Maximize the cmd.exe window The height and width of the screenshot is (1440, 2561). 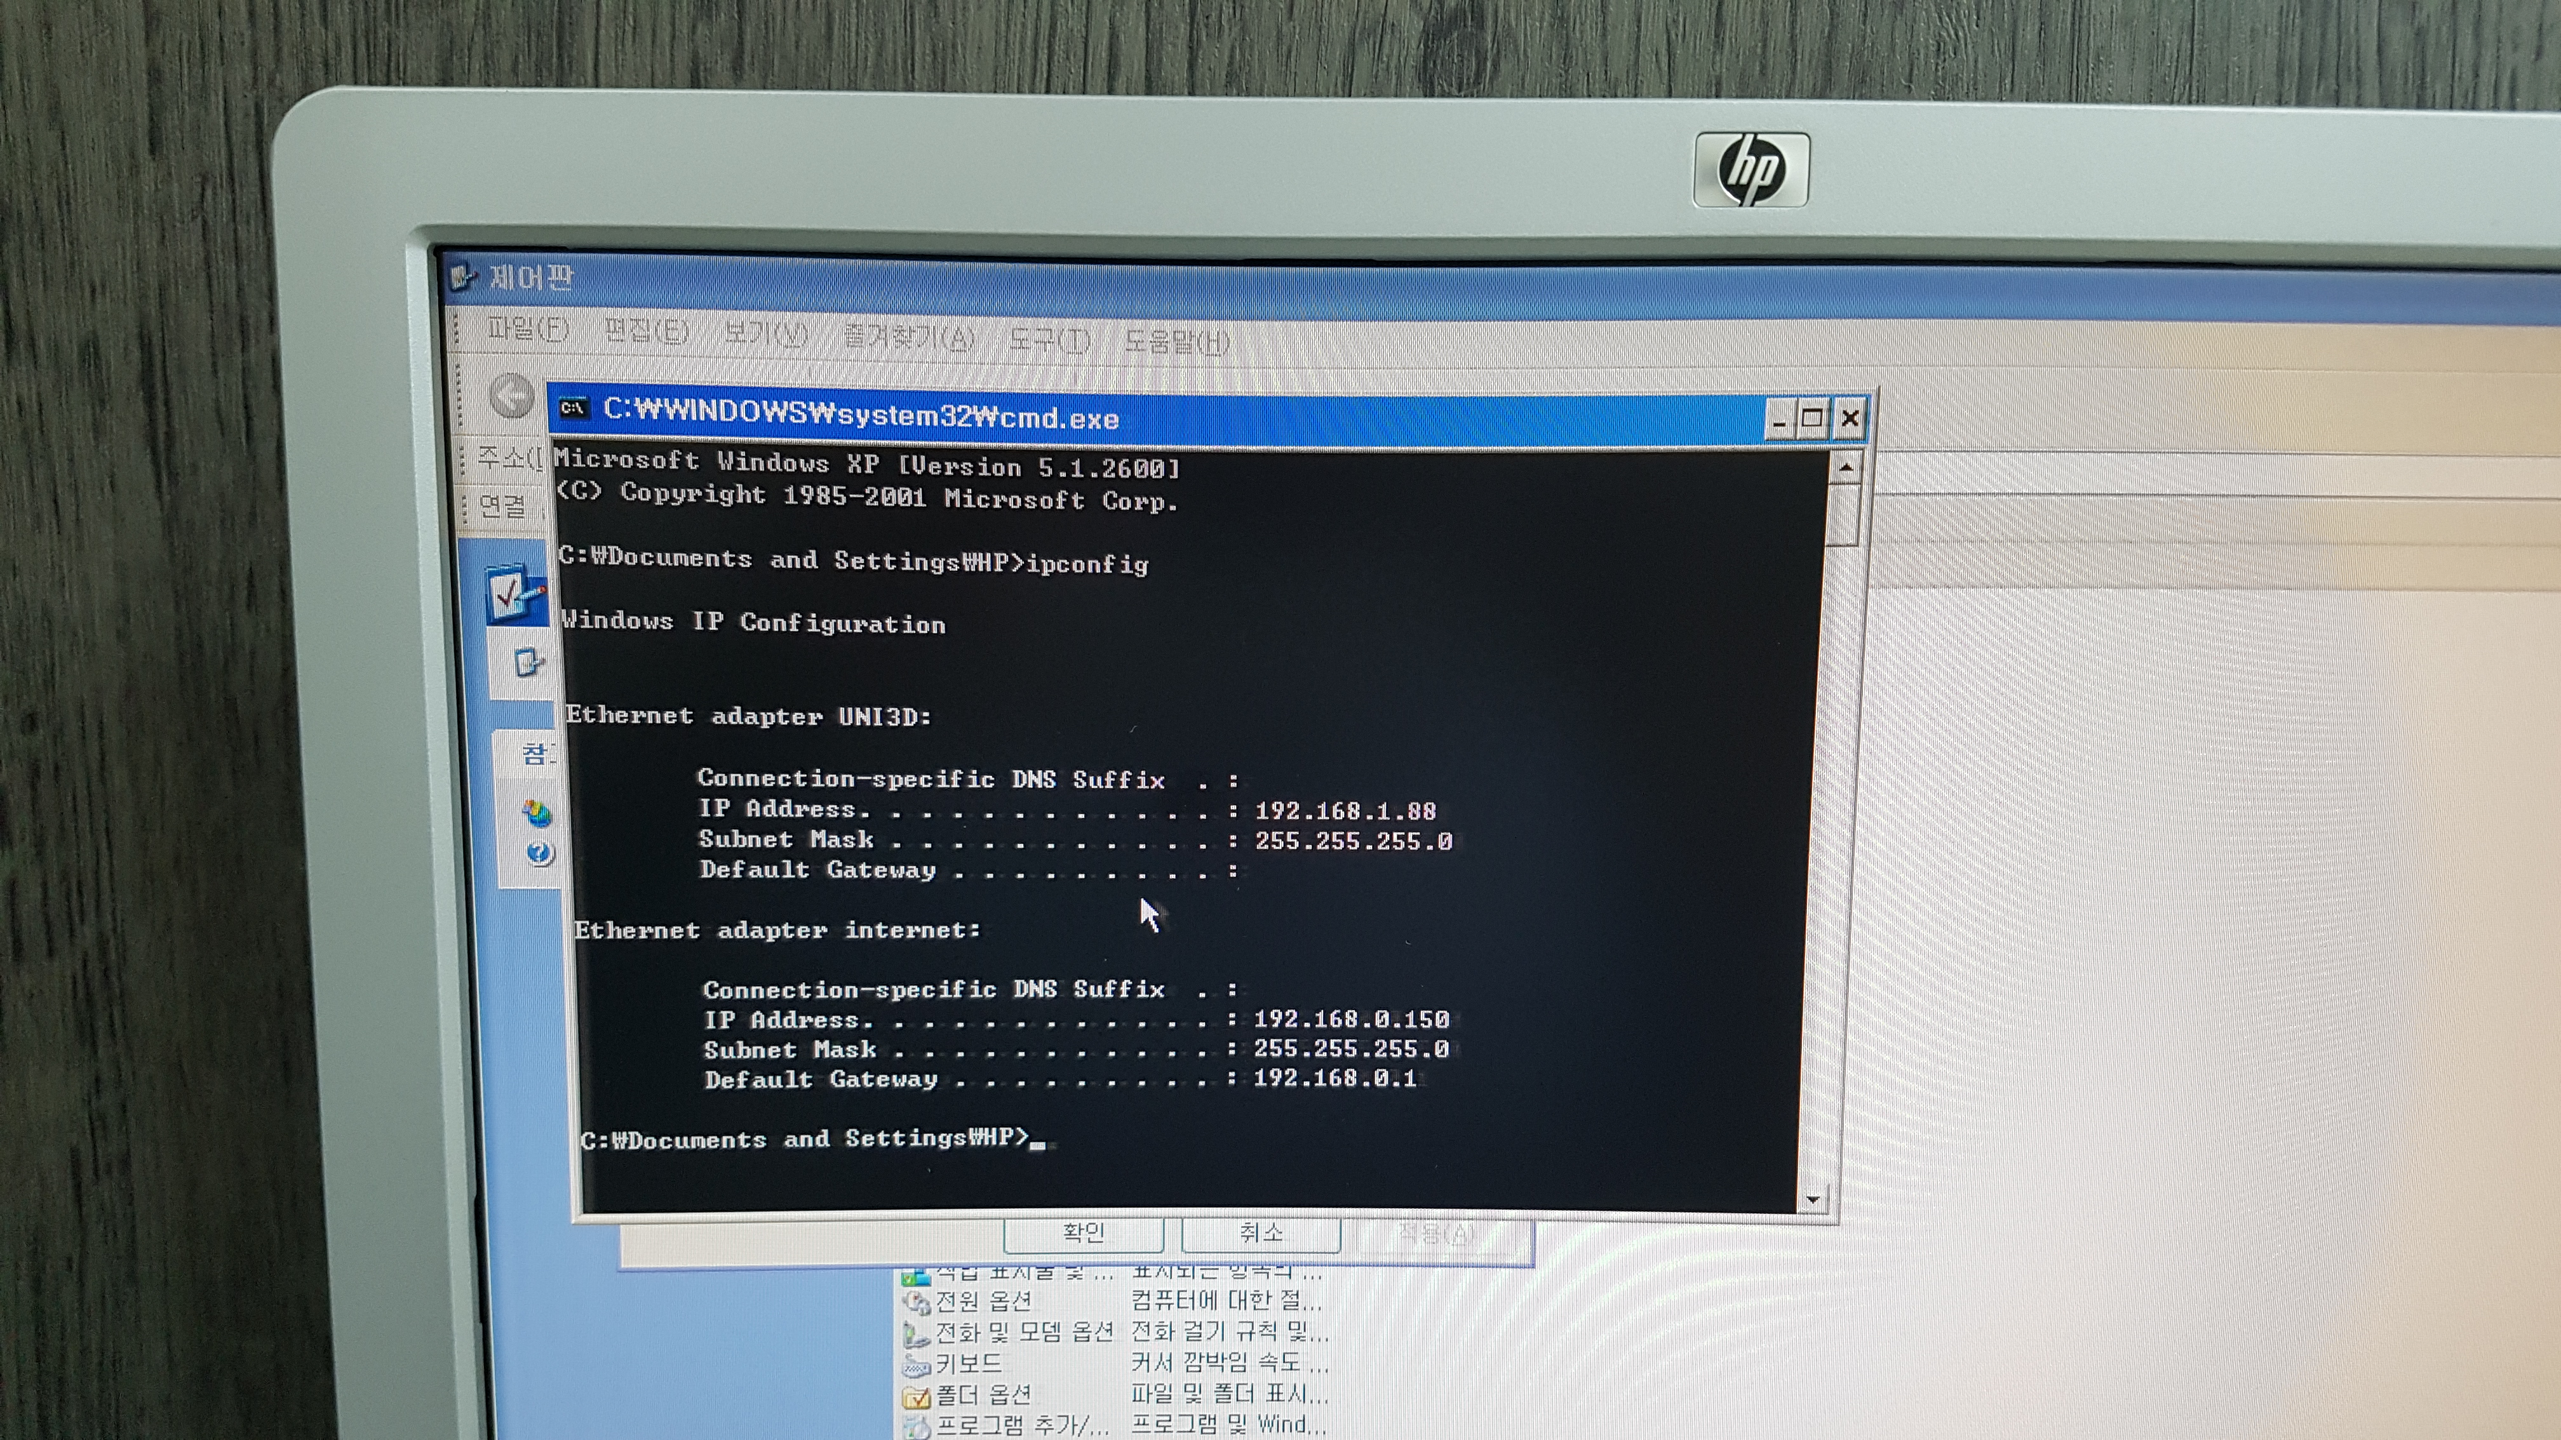tap(1812, 420)
